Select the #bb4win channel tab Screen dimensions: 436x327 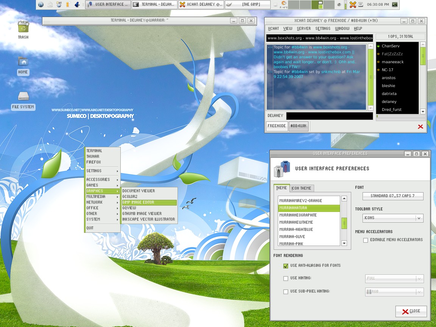tap(298, 126)
